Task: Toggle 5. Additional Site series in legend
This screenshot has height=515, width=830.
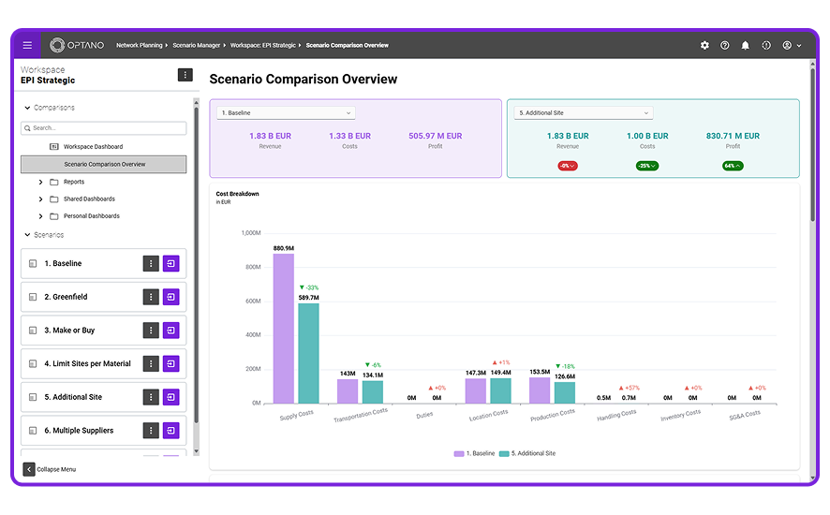Action: 527,453
